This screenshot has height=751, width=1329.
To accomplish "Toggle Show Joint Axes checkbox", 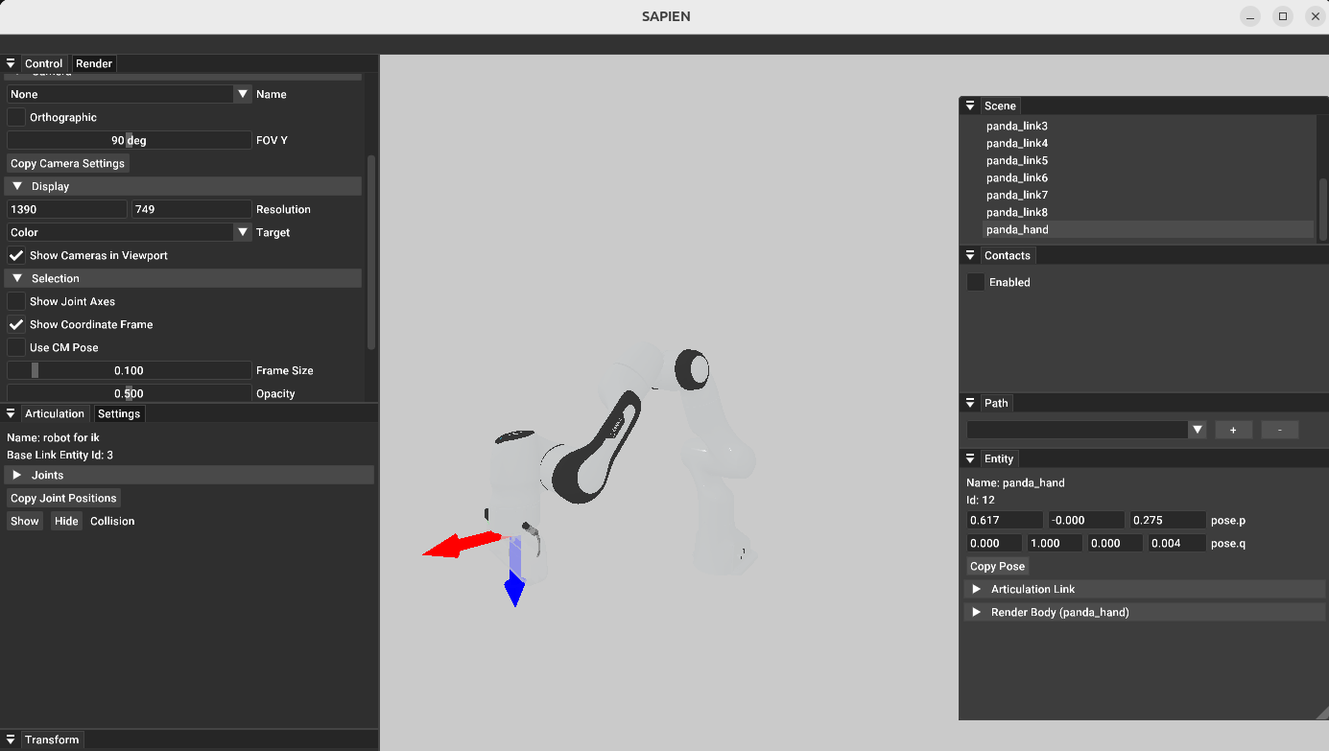I will click(16, 301).
